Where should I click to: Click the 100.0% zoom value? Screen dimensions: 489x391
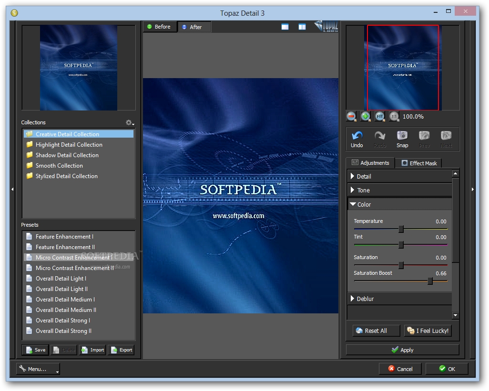point(413,117)
